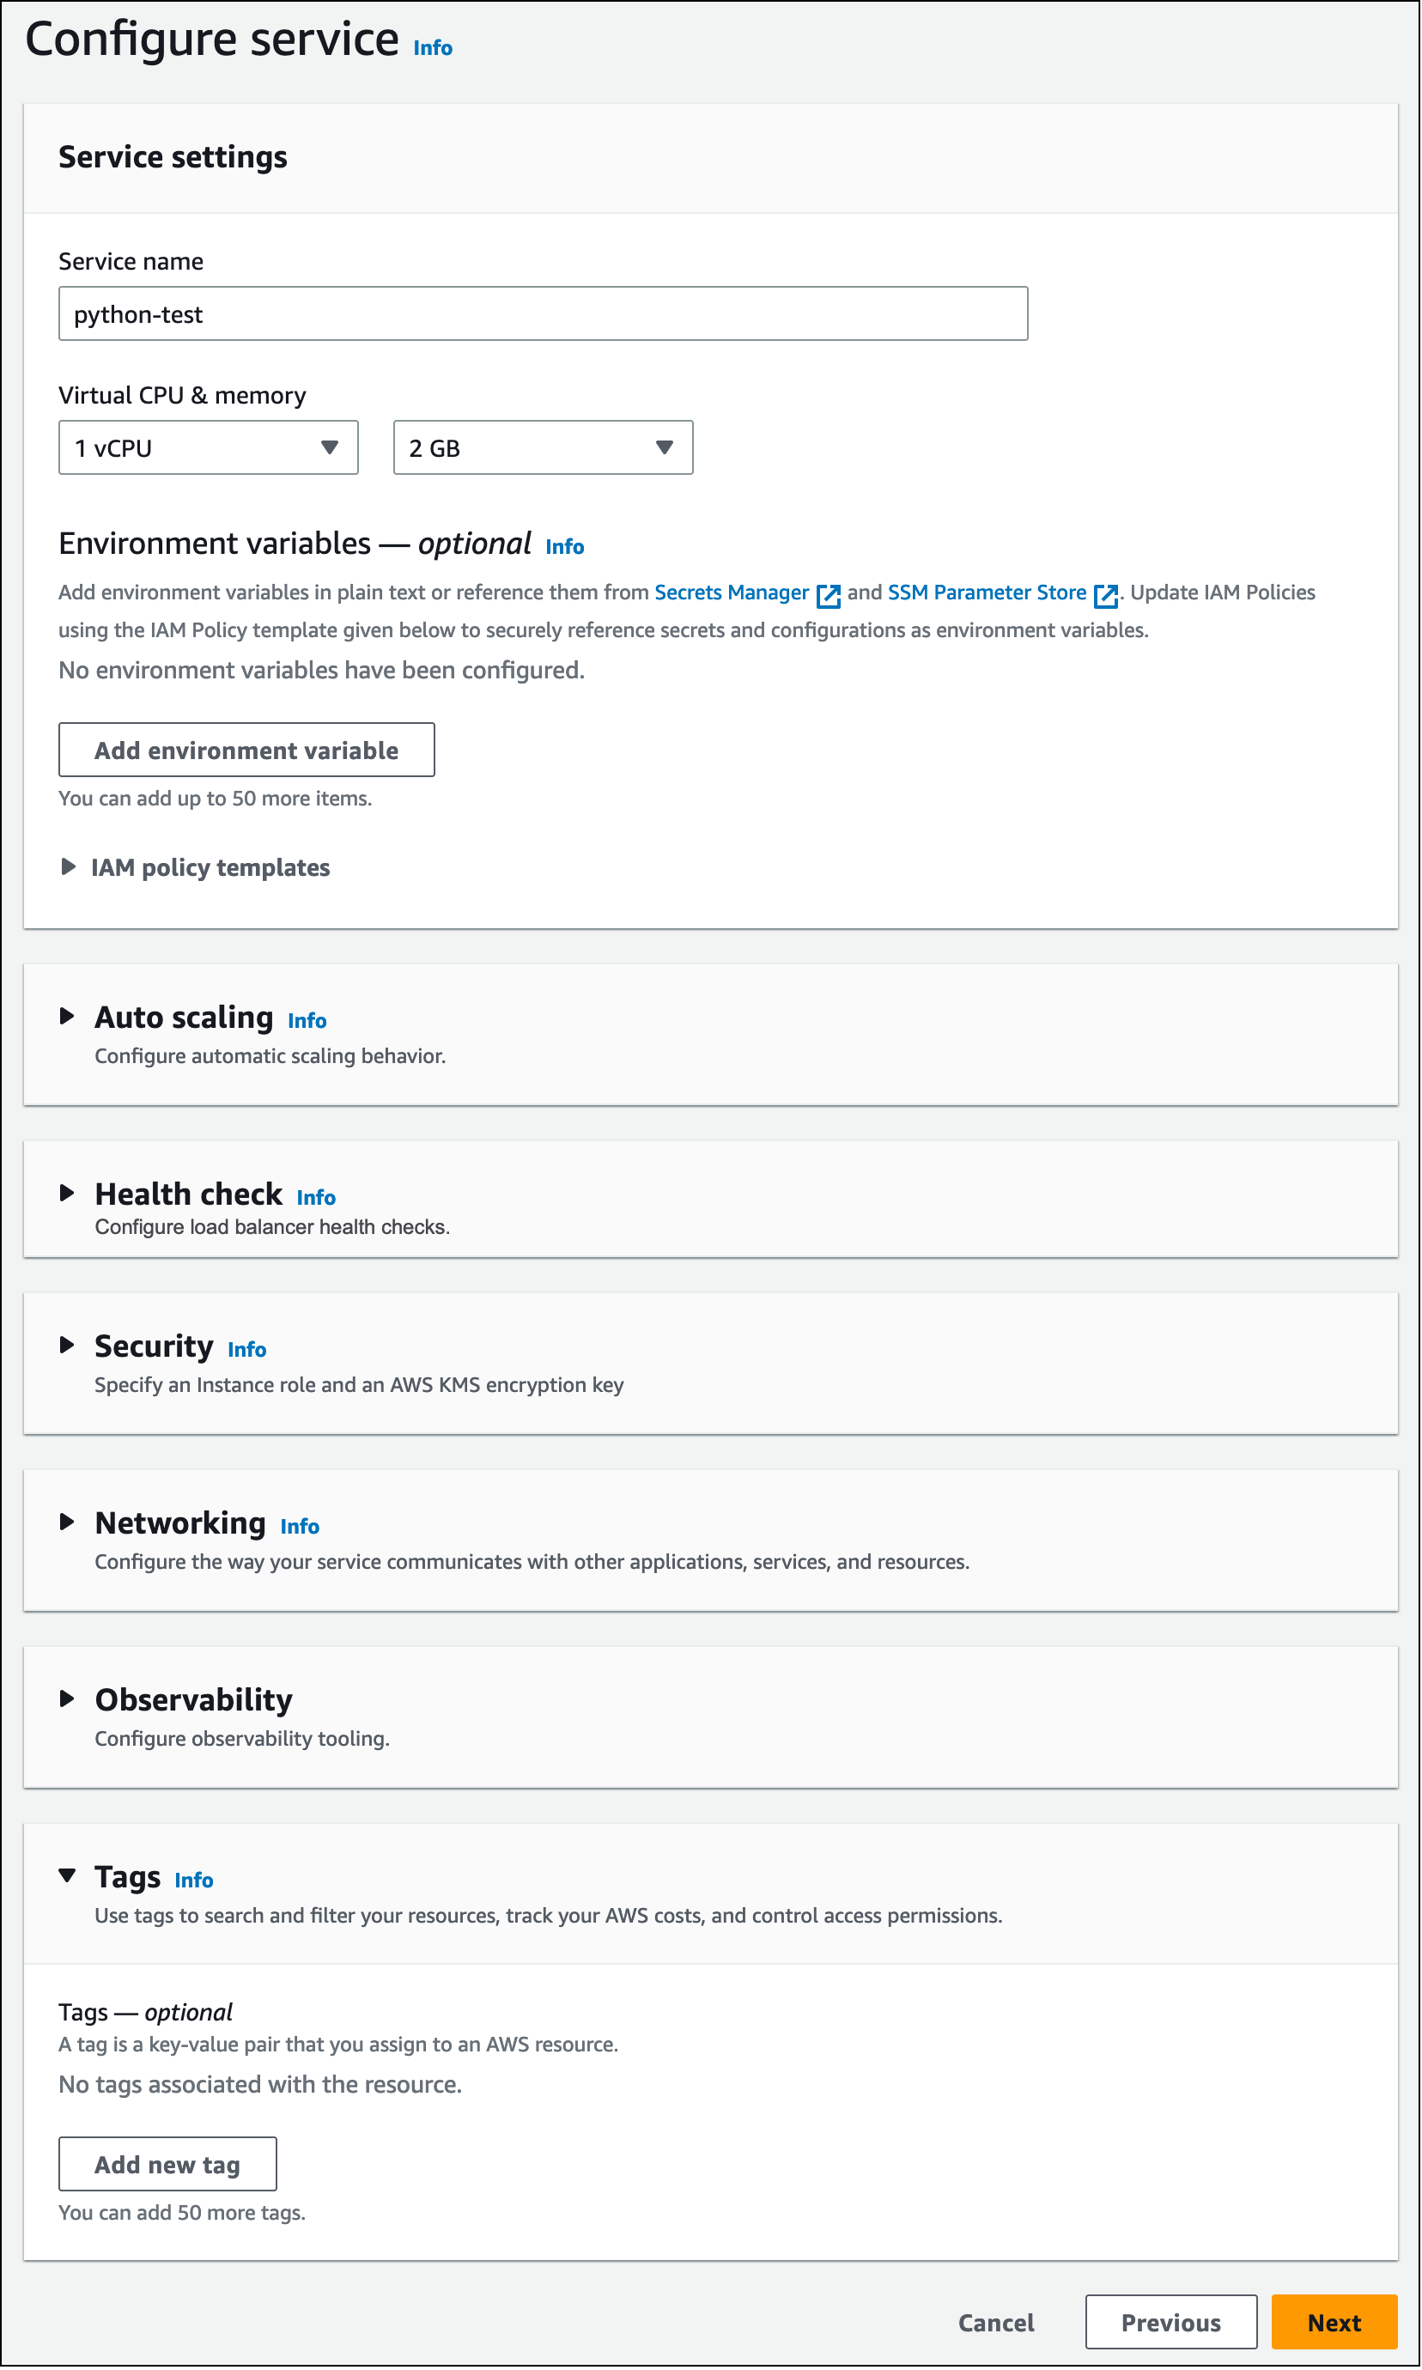Open Secrets Manager via its external link icon
This screenshot has height=2370, width=1422.
pos(829,594)
